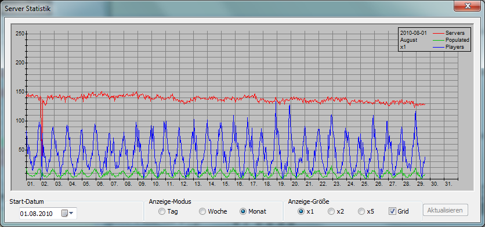
Task: Click the Anzeige-Modus group label
Action: pyautogui.click(x=170, y=201)
